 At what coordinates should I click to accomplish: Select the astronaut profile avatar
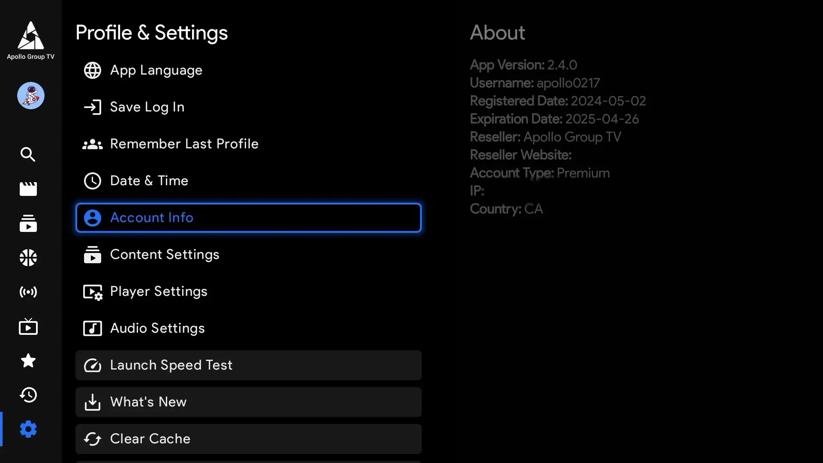(31, 96)
